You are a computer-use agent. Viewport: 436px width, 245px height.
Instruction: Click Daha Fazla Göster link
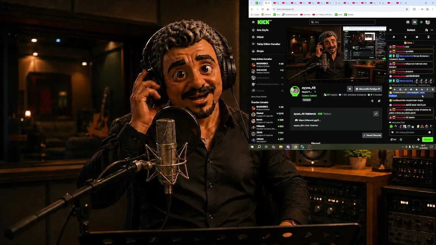259,97
